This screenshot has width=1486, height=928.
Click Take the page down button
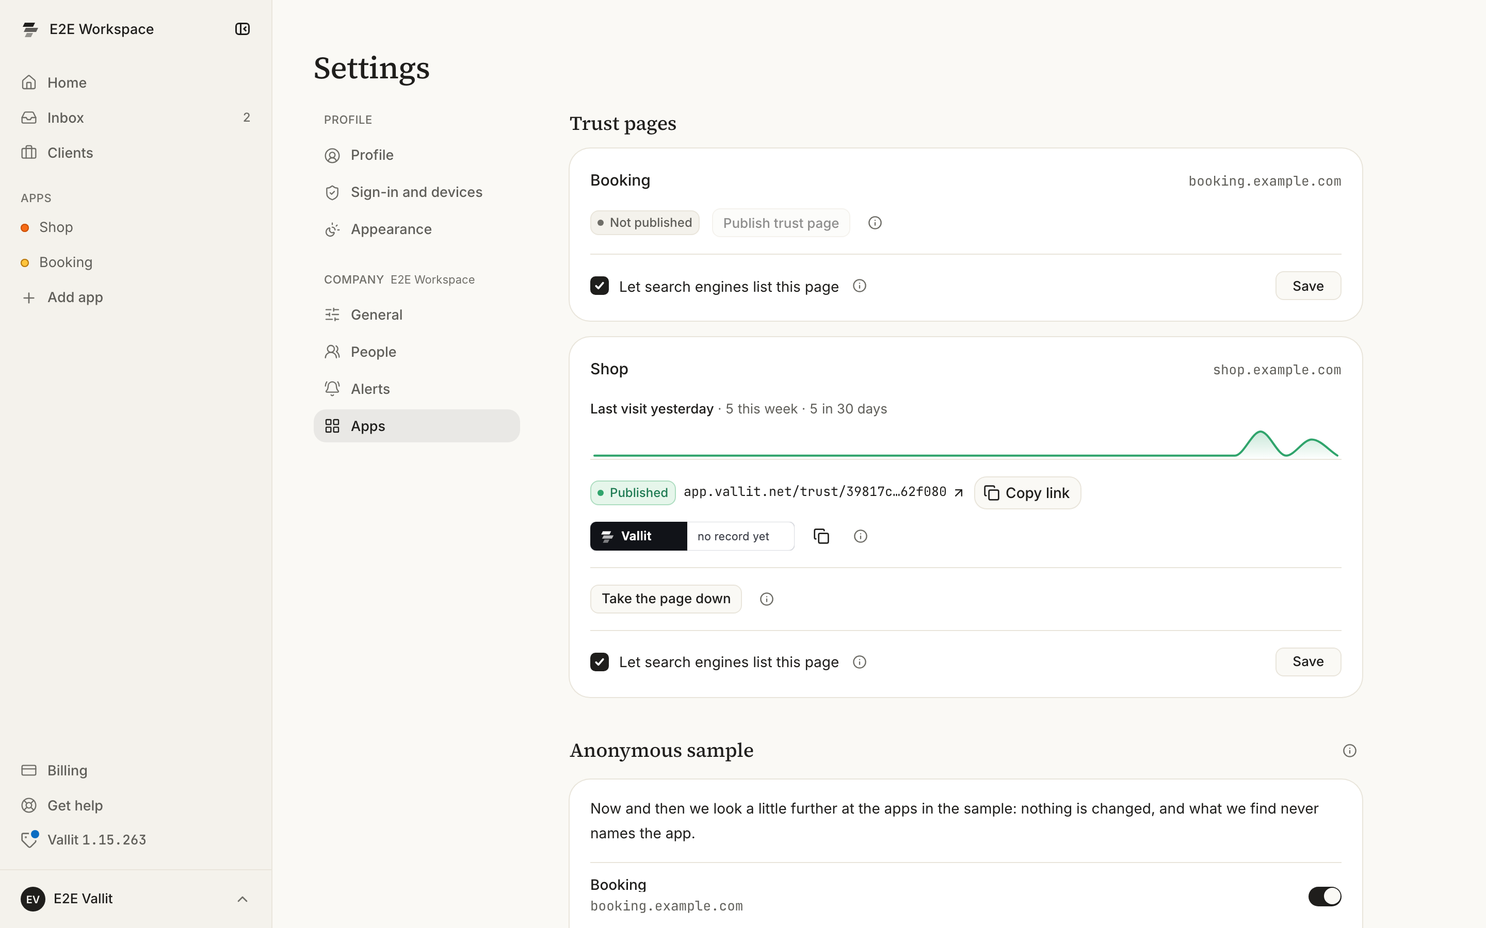pos(666,599)
